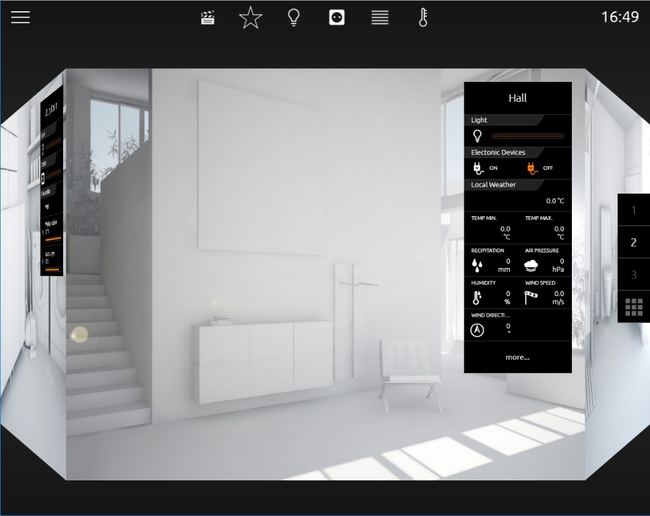
Task: Adjust the Hall light dimmer slider
Action: (527, 136)
